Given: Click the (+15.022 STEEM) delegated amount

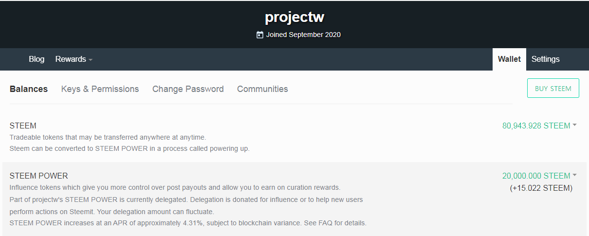Looking at the screenshot, I should click(541, 188).
